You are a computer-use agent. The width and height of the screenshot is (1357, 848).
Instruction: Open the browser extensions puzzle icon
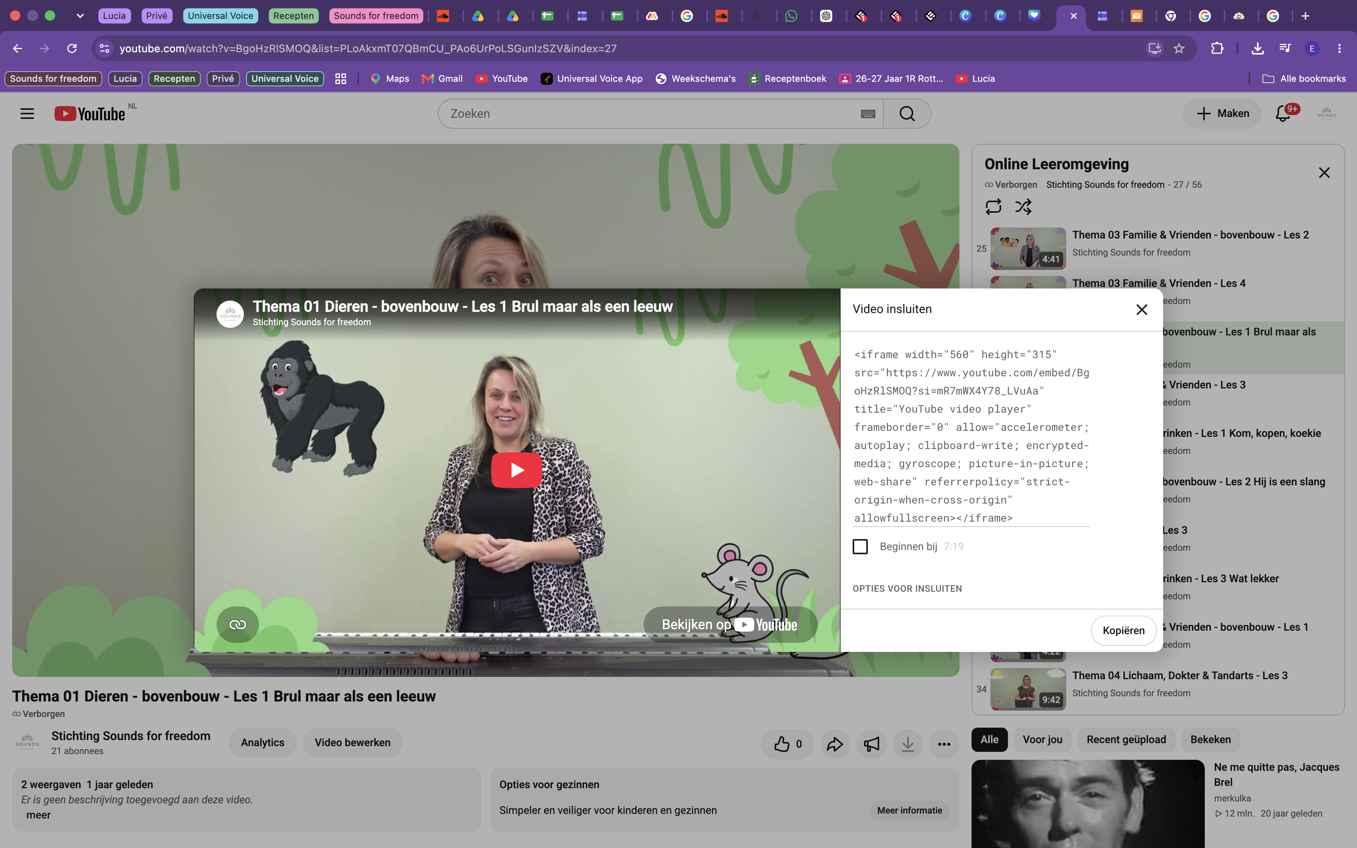coord(1217,48)
